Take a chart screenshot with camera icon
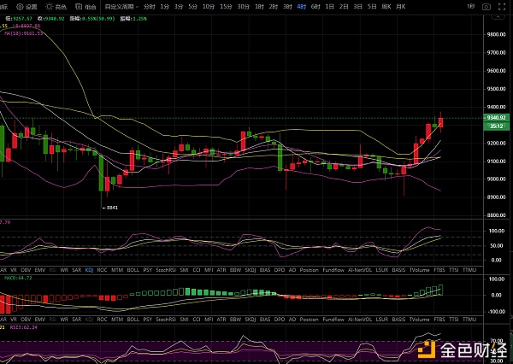The height and width of the screenshot is (364, 513). (x=486, y=7)
